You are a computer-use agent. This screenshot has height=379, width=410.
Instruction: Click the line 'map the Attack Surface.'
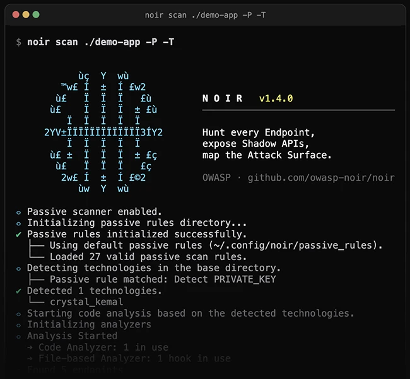(x=267, y=155)
